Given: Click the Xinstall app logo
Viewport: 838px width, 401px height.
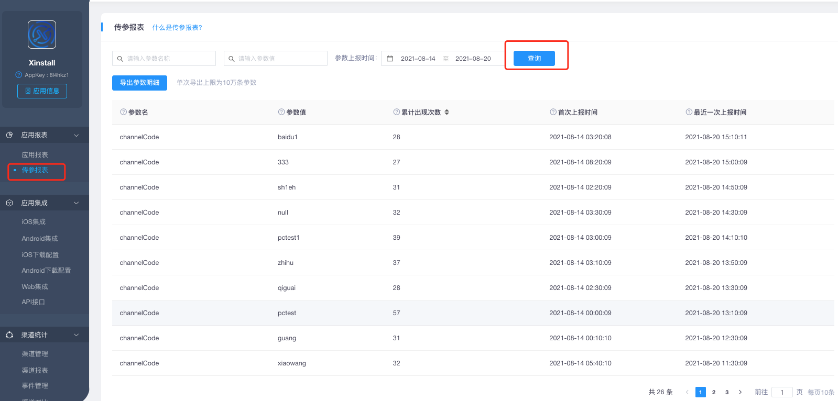Looking at the screenshot, I should tap(42, 35).
